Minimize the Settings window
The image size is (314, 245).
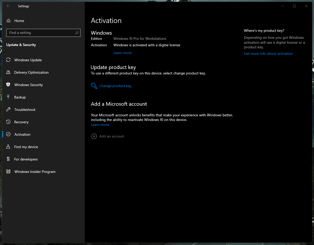[x=282, y=6]
